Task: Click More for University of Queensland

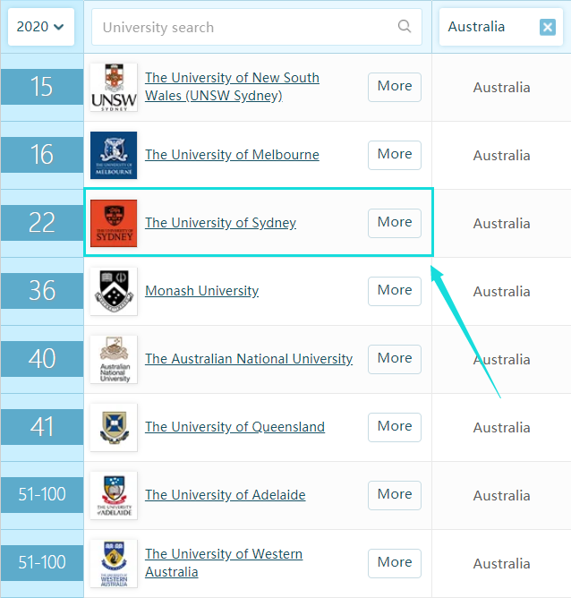Action: [395, 427]
